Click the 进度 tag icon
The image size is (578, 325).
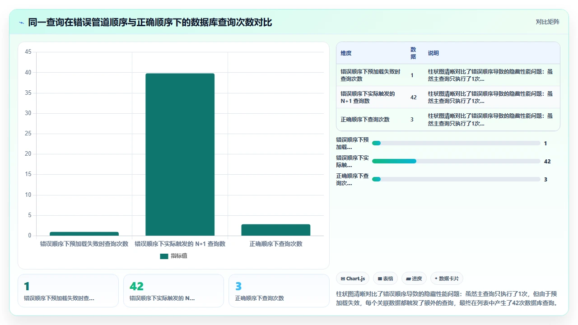pos(409,279)
